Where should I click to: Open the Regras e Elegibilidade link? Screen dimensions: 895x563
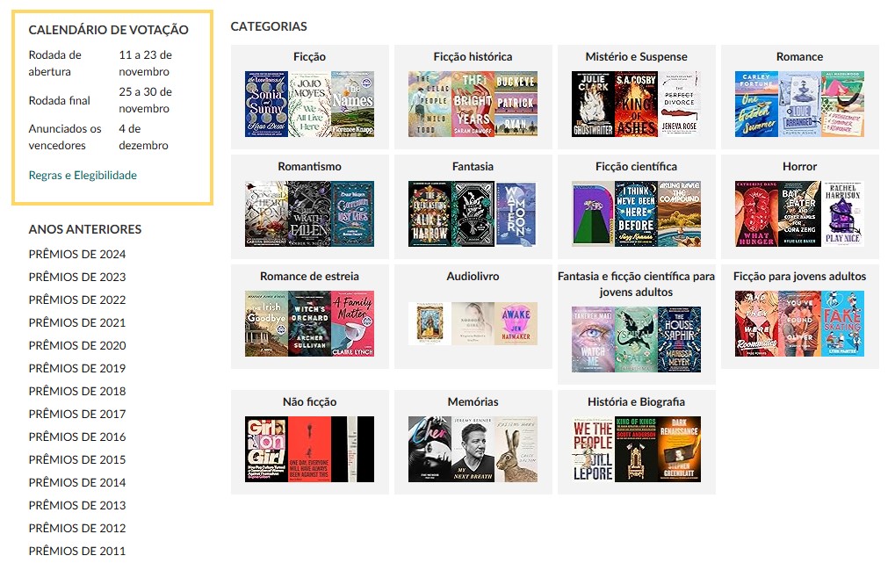83,175
